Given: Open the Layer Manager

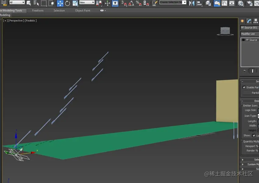Looking at the screenshot, I should [208, 3].
